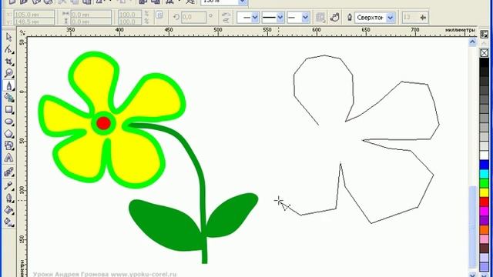The image size is (493, 277).
Task: Click the миллиметры ruler units label
Action: 460,30
